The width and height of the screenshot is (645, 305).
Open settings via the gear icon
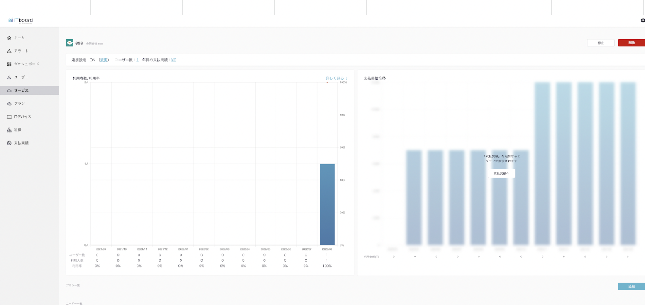pos(643,20)
